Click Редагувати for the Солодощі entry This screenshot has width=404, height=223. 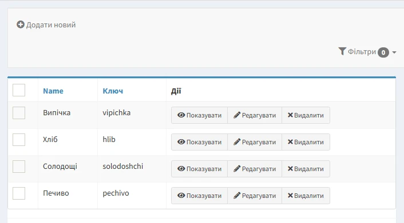(x=255, y=169)
